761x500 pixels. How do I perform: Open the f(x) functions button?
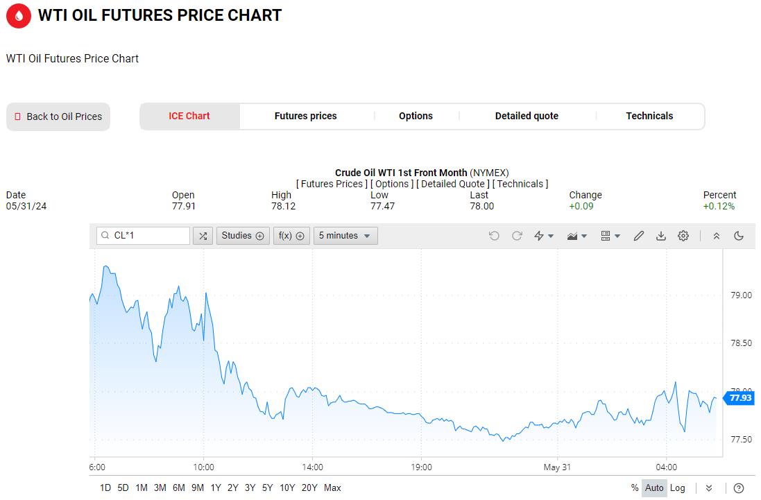pos(291,236)
